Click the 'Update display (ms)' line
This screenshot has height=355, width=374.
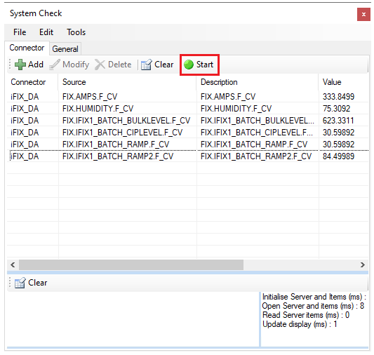300,324
